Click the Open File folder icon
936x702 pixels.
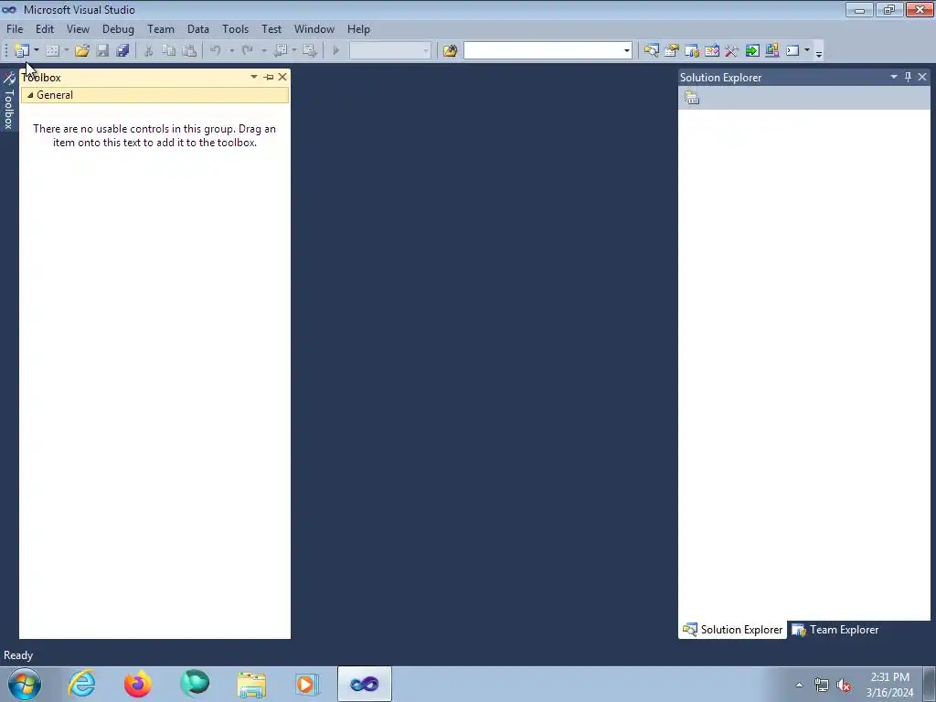82,51
